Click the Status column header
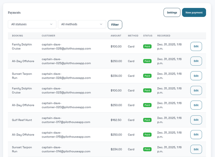 point(148,36)
